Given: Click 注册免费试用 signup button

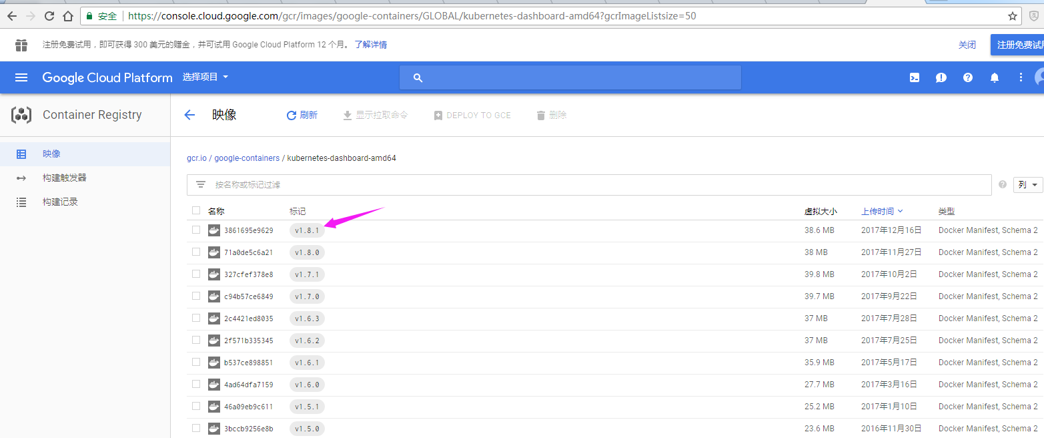Looking at the screenshot, I should [x=1017, y=45].
